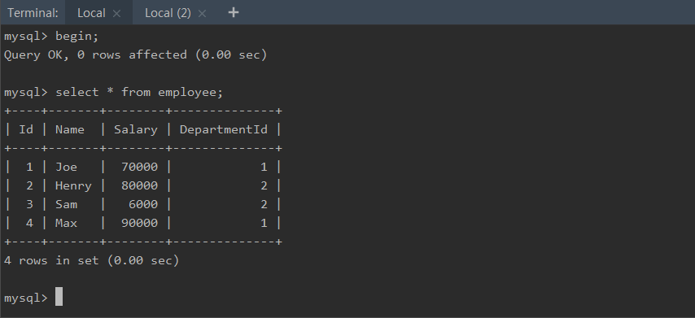Click Max's salary value 90000
The image size is (695, 318).
click(140, 223)
